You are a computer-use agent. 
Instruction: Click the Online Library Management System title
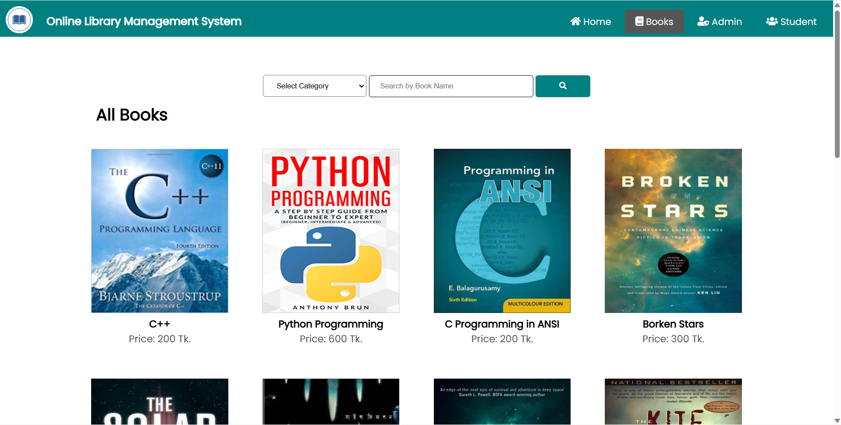[x=144, y=21]
